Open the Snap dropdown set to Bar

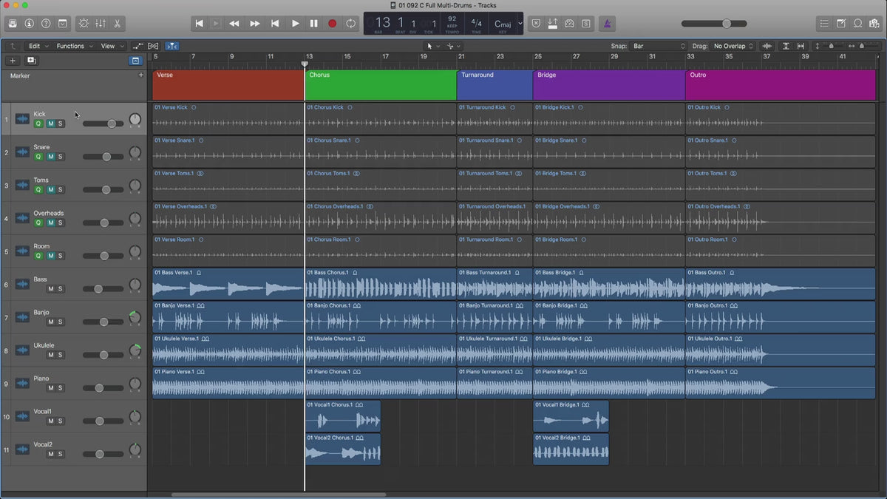pyautogui.click(x=659, y=46)
